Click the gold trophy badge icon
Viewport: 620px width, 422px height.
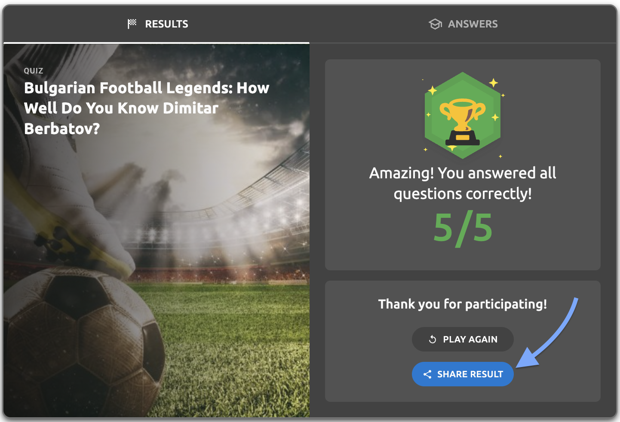pos(463,115)
